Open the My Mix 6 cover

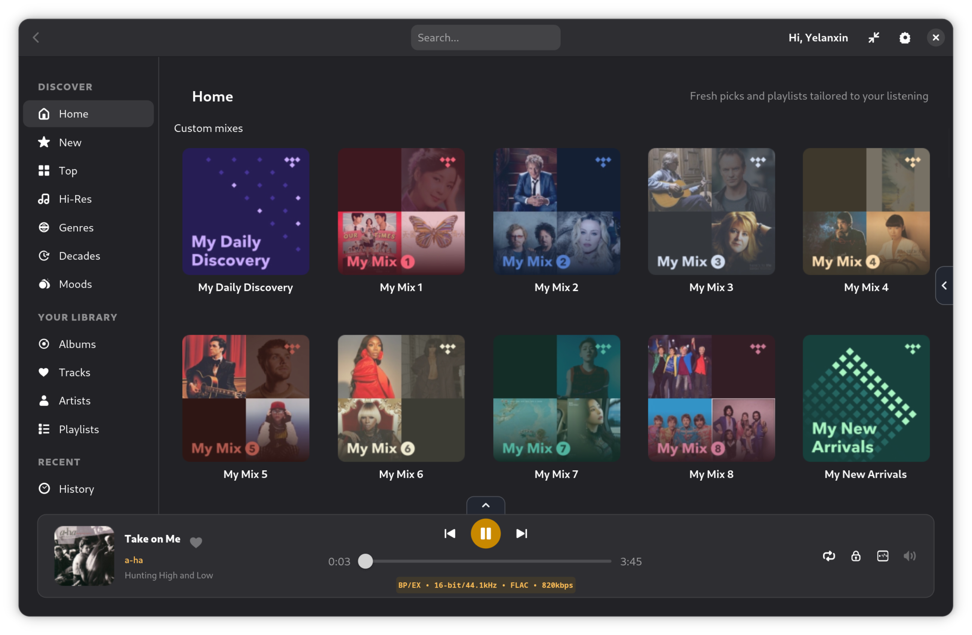[x=401, y=398]
